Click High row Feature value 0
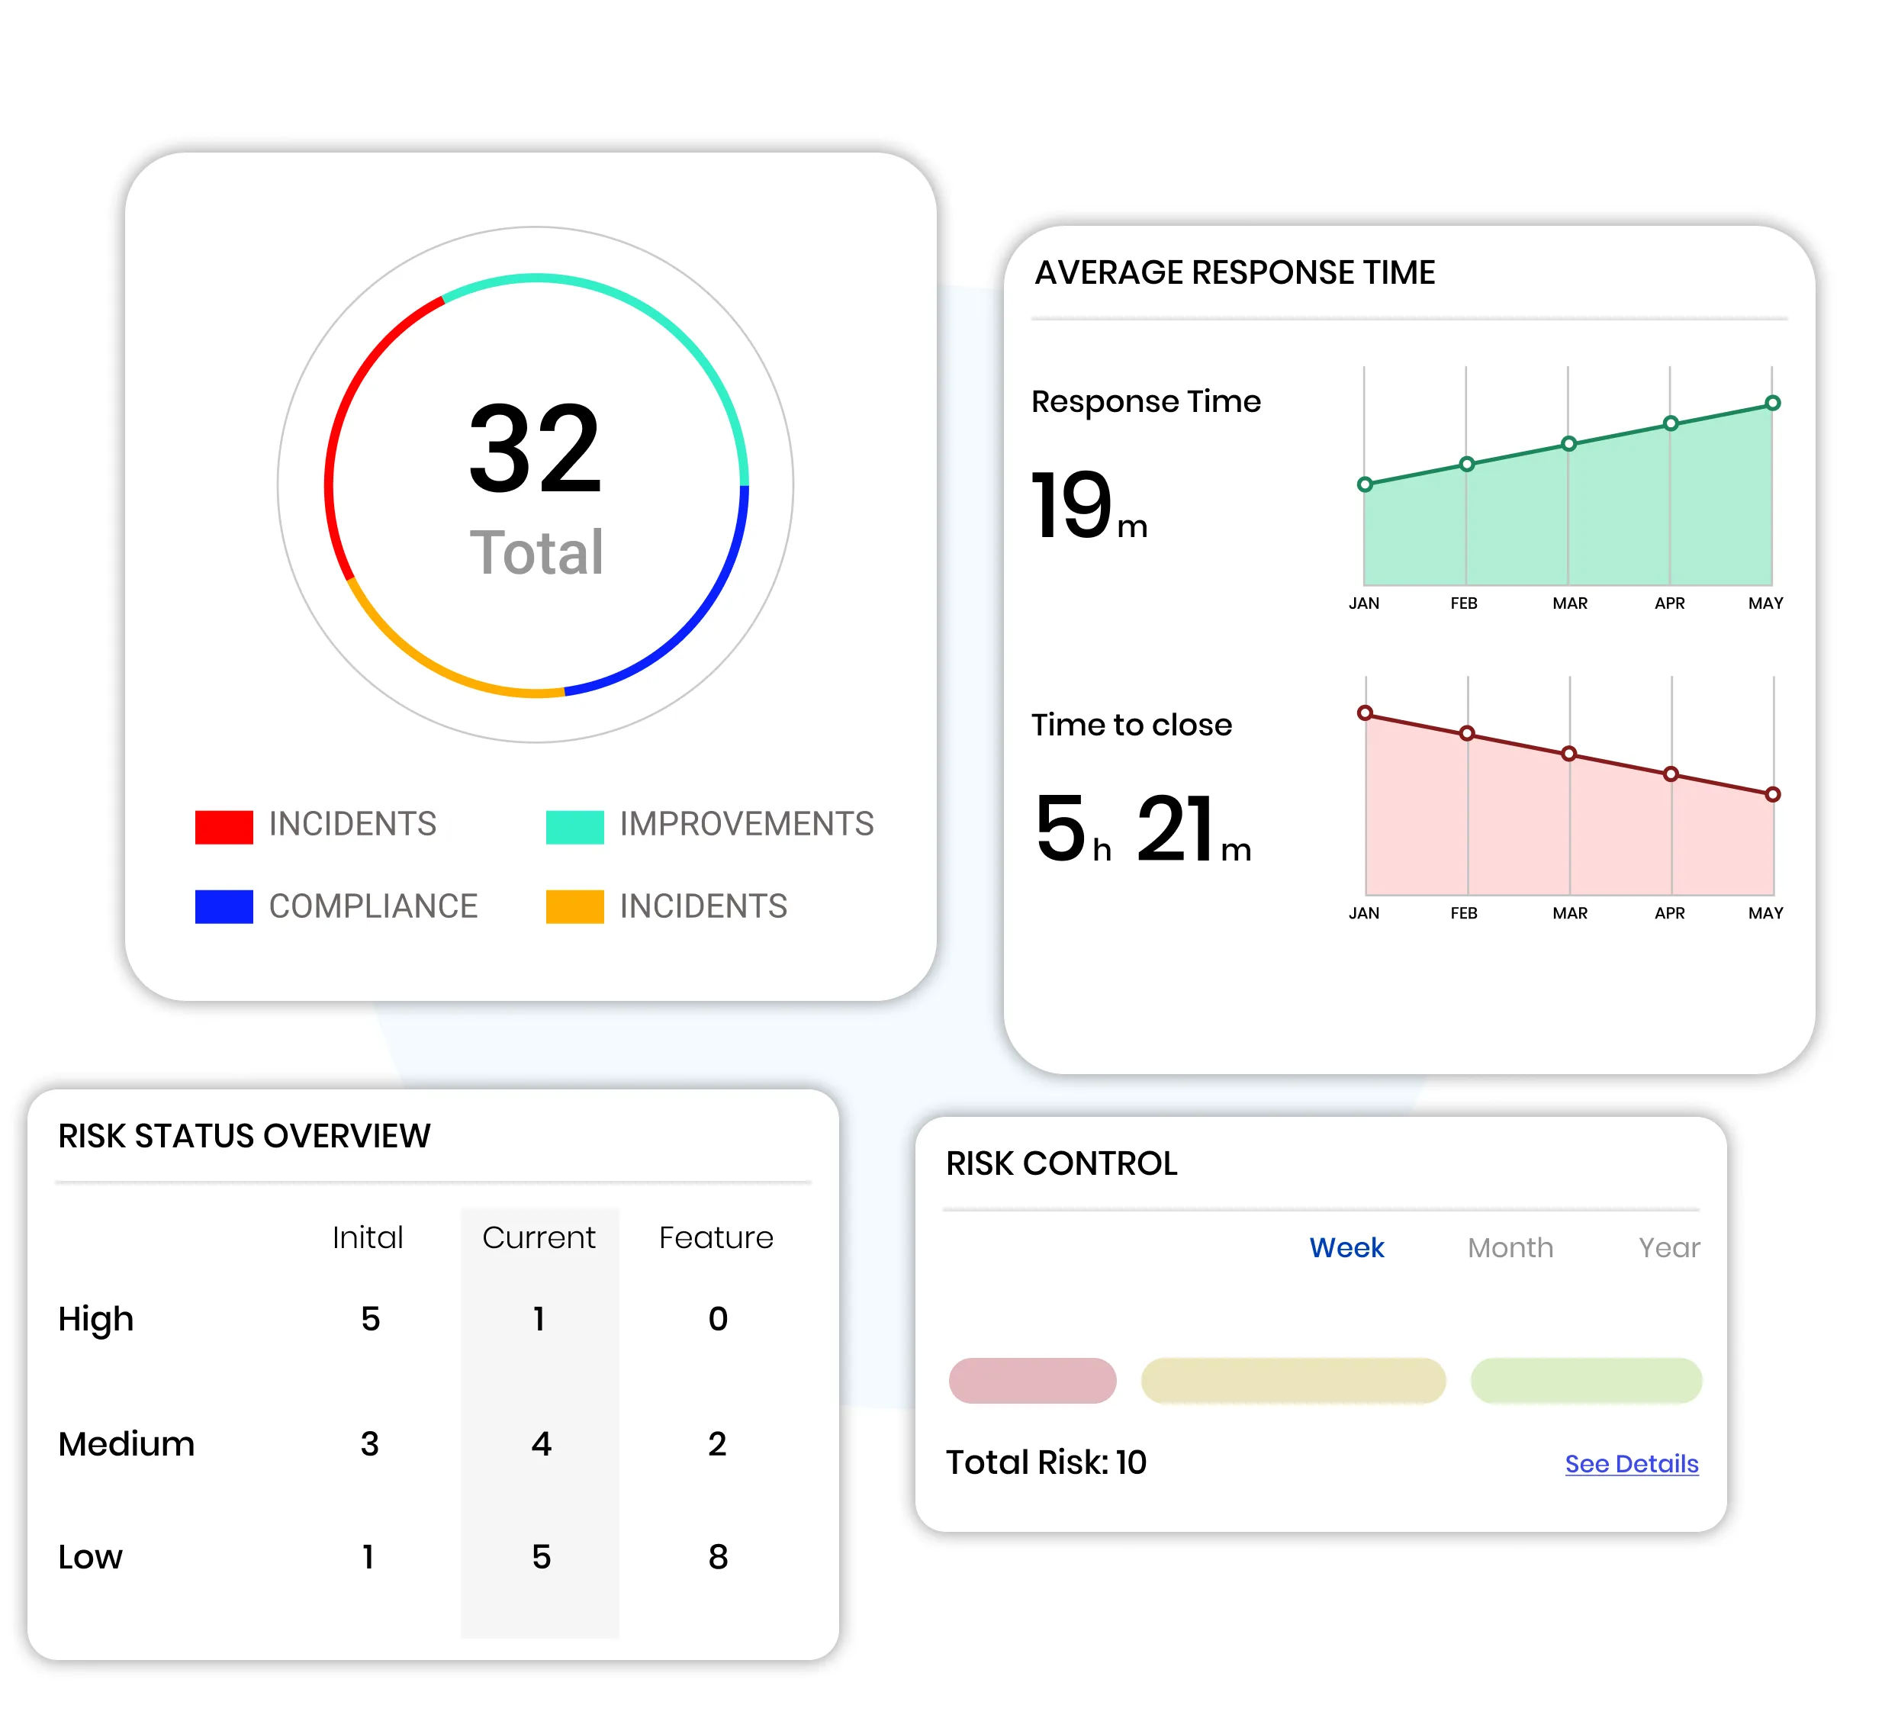Image resolution: width=1898 pixels, height=1718 pixels. [x=717, y=1318]
